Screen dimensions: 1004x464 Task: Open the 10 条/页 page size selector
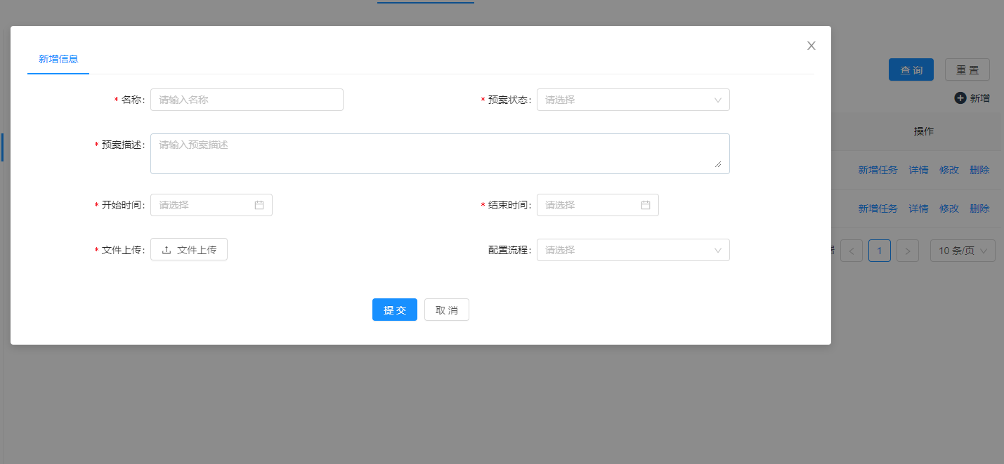[963, 250]
